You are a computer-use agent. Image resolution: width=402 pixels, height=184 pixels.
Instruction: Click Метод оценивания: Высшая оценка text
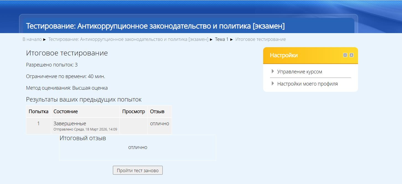(67, 88)
